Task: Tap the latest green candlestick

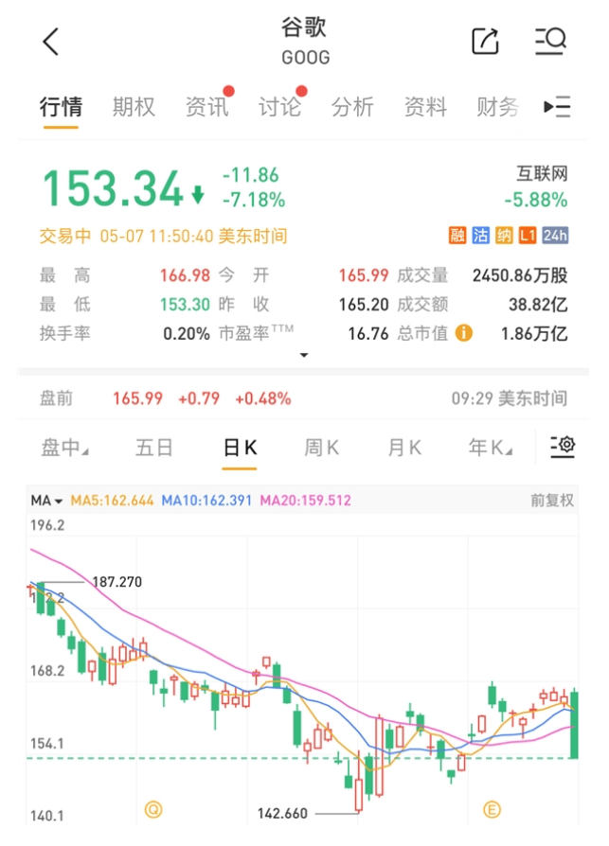Action: click(575, 725)
